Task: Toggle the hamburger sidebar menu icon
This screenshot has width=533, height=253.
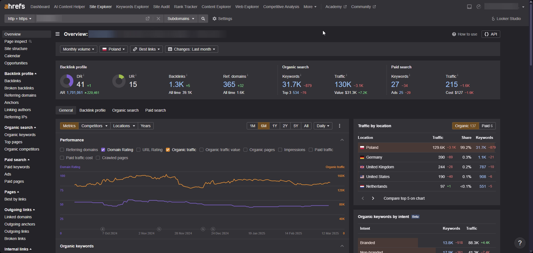Action: pyautogui.click(x=58, y=34)
